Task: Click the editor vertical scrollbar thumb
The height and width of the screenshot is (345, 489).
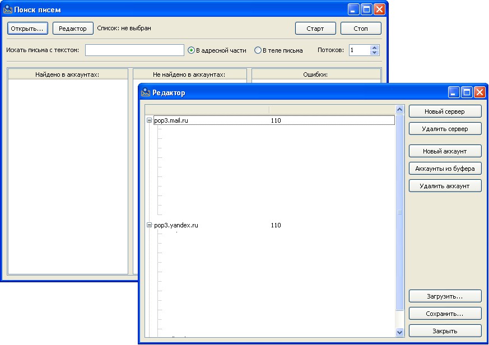Action: [x=399, y=212]
